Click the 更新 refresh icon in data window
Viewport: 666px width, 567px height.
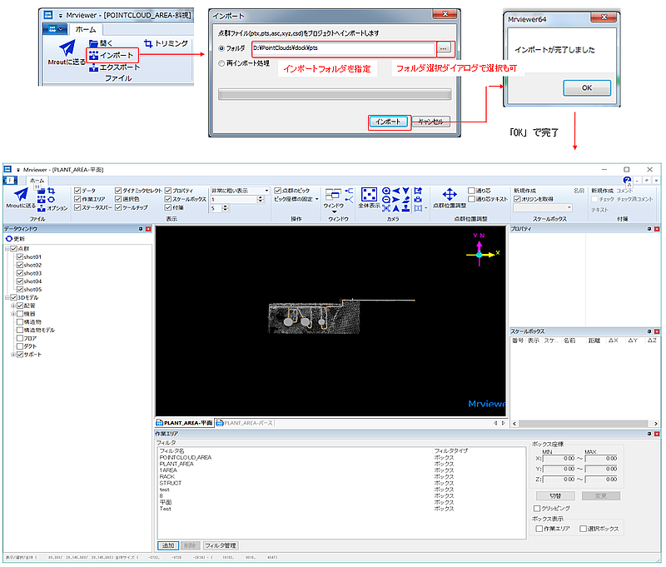(9, 239)
